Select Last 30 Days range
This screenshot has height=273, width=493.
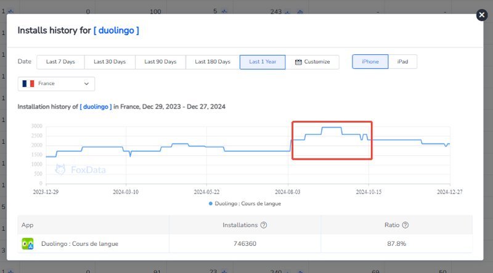tap(110, 62)
